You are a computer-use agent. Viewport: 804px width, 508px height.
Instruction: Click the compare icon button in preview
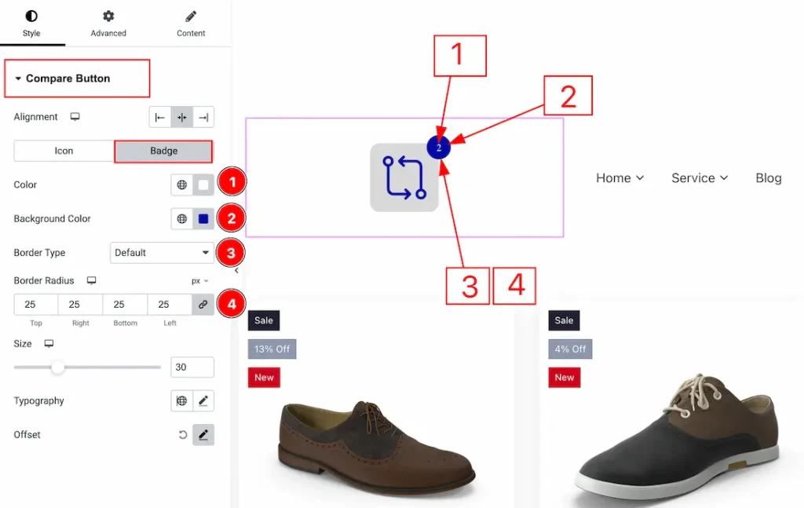point(404,177)
